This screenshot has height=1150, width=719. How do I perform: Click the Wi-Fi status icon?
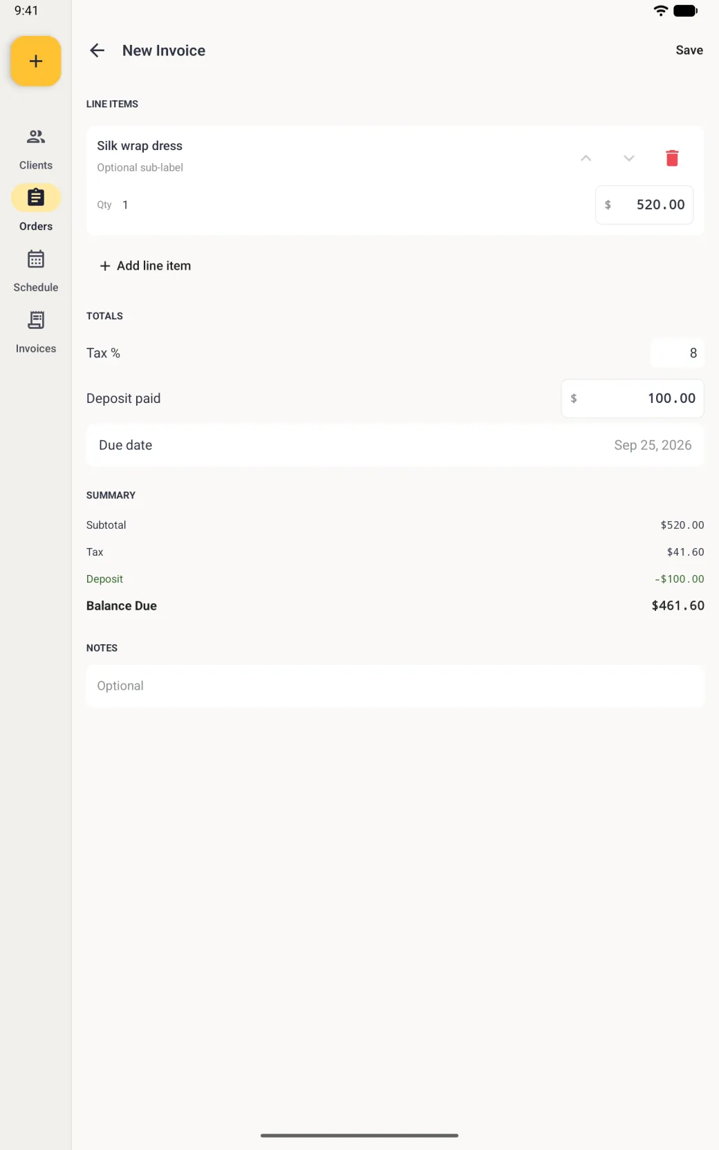pyautogui.click(x=661, y=10)
